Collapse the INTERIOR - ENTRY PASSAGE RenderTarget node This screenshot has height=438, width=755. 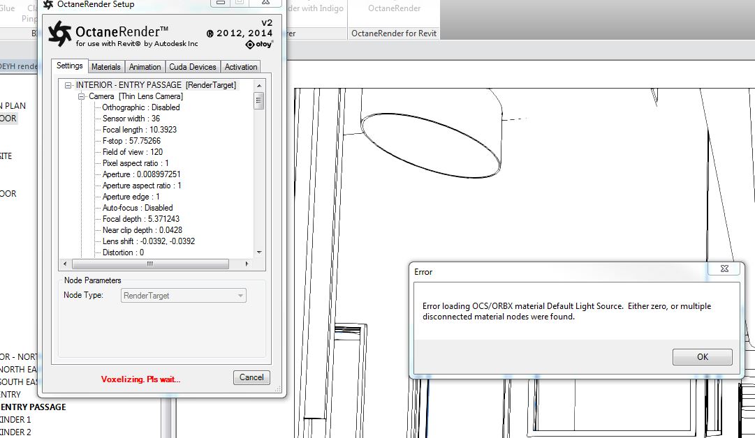68,85
